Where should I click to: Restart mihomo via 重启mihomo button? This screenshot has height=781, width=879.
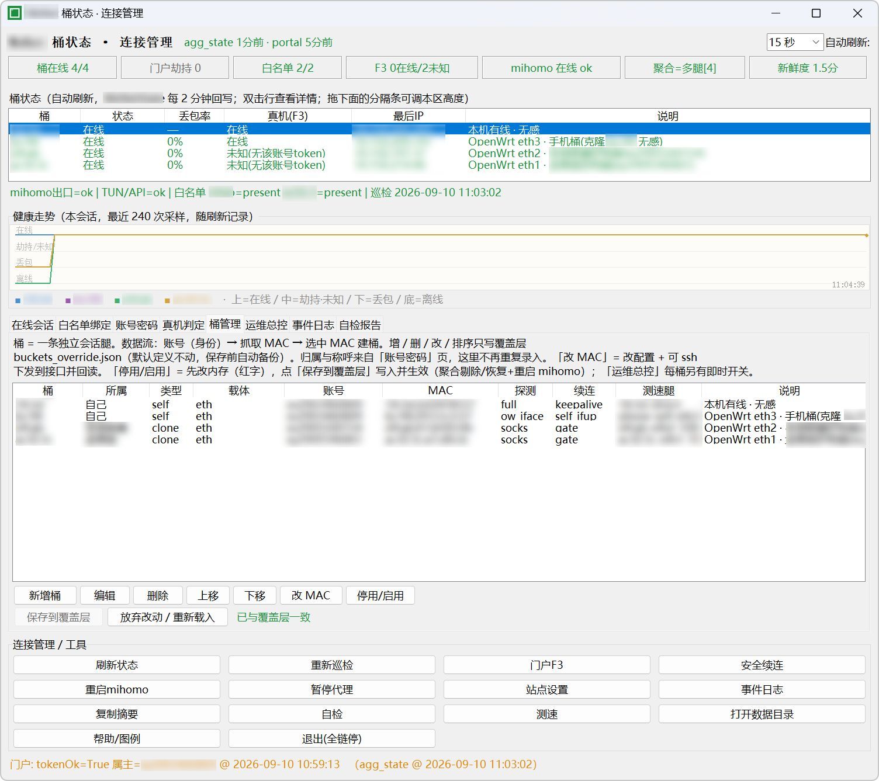click(117, 689)
